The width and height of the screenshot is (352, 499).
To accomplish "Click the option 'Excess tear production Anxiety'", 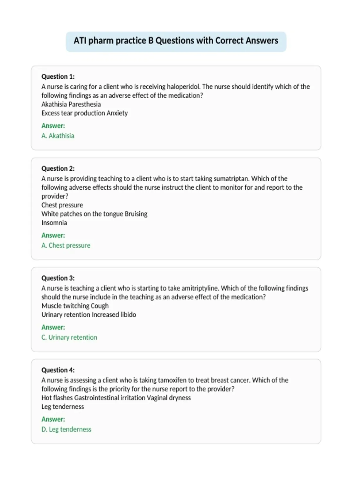I will [x=84, y=113].
